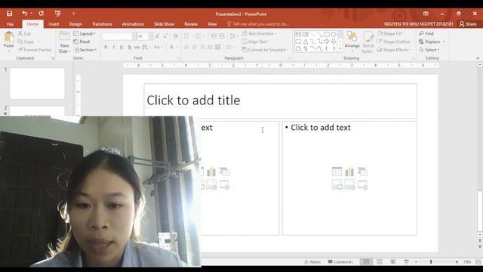Open Quick Styles gallery
483x272 pixels.
tap(368, 42)
